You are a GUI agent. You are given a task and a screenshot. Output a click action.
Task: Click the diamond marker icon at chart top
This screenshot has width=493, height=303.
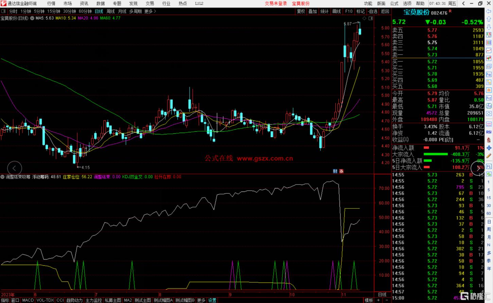tap(364, 18)
